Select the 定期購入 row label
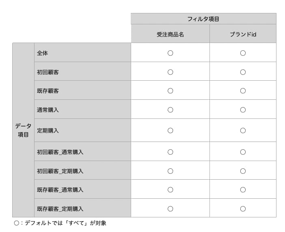The image size is (285, 232). 48,131
